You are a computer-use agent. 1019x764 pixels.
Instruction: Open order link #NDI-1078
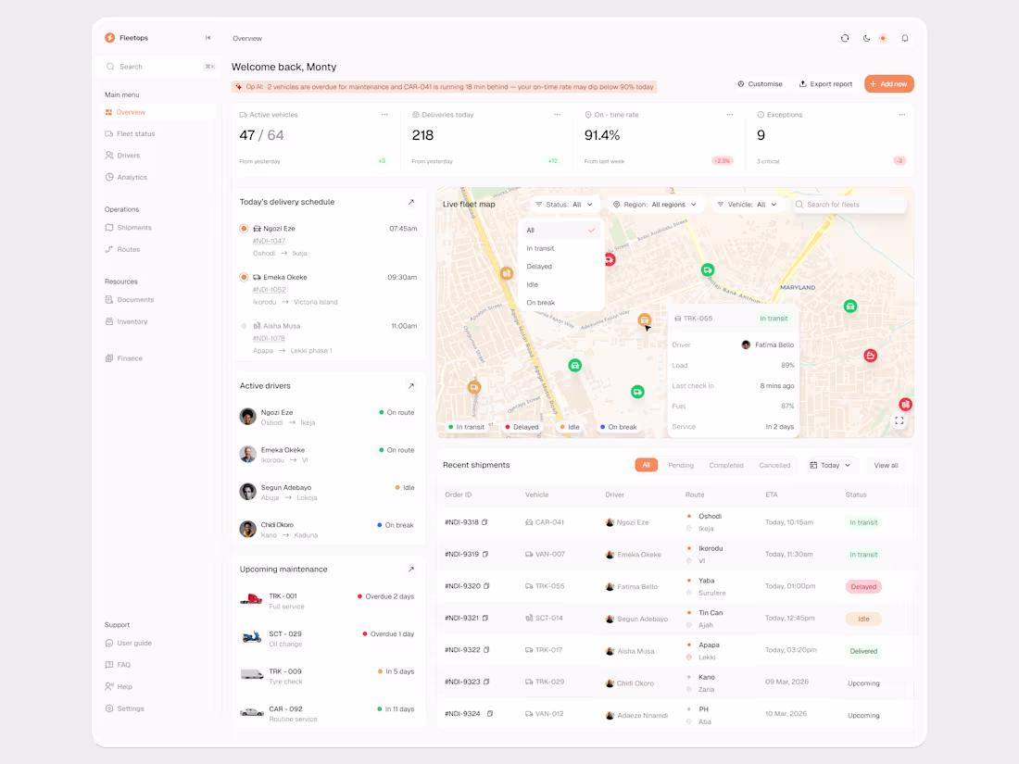(x=269, y=338)
